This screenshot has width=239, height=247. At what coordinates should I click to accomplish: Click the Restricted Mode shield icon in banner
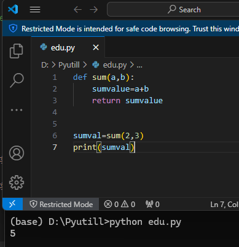pyautogui.click(x=13, y=28)
